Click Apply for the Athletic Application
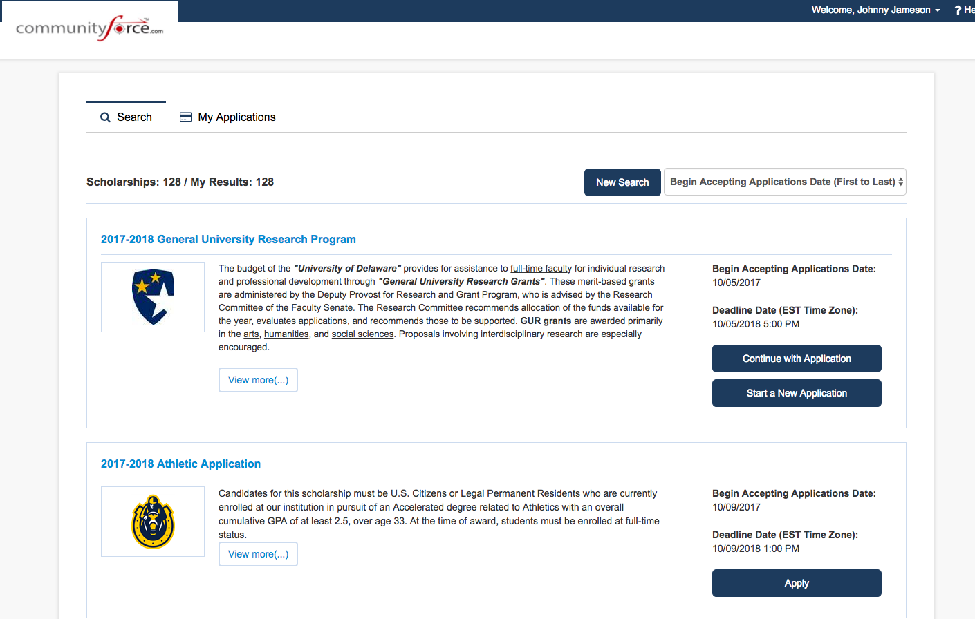This screenshot has height=619, width=975. point(797,583)
